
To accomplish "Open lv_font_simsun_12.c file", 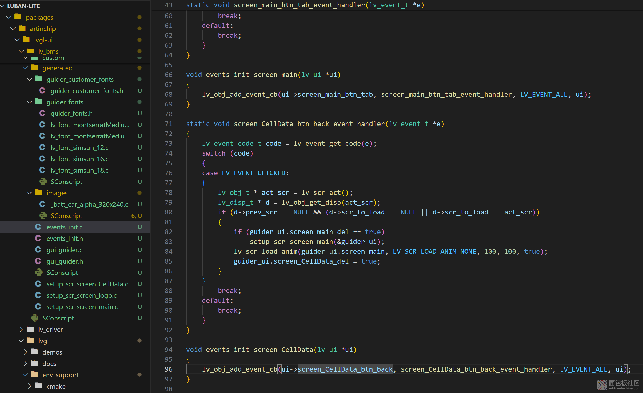I will [x=79, y=148].
